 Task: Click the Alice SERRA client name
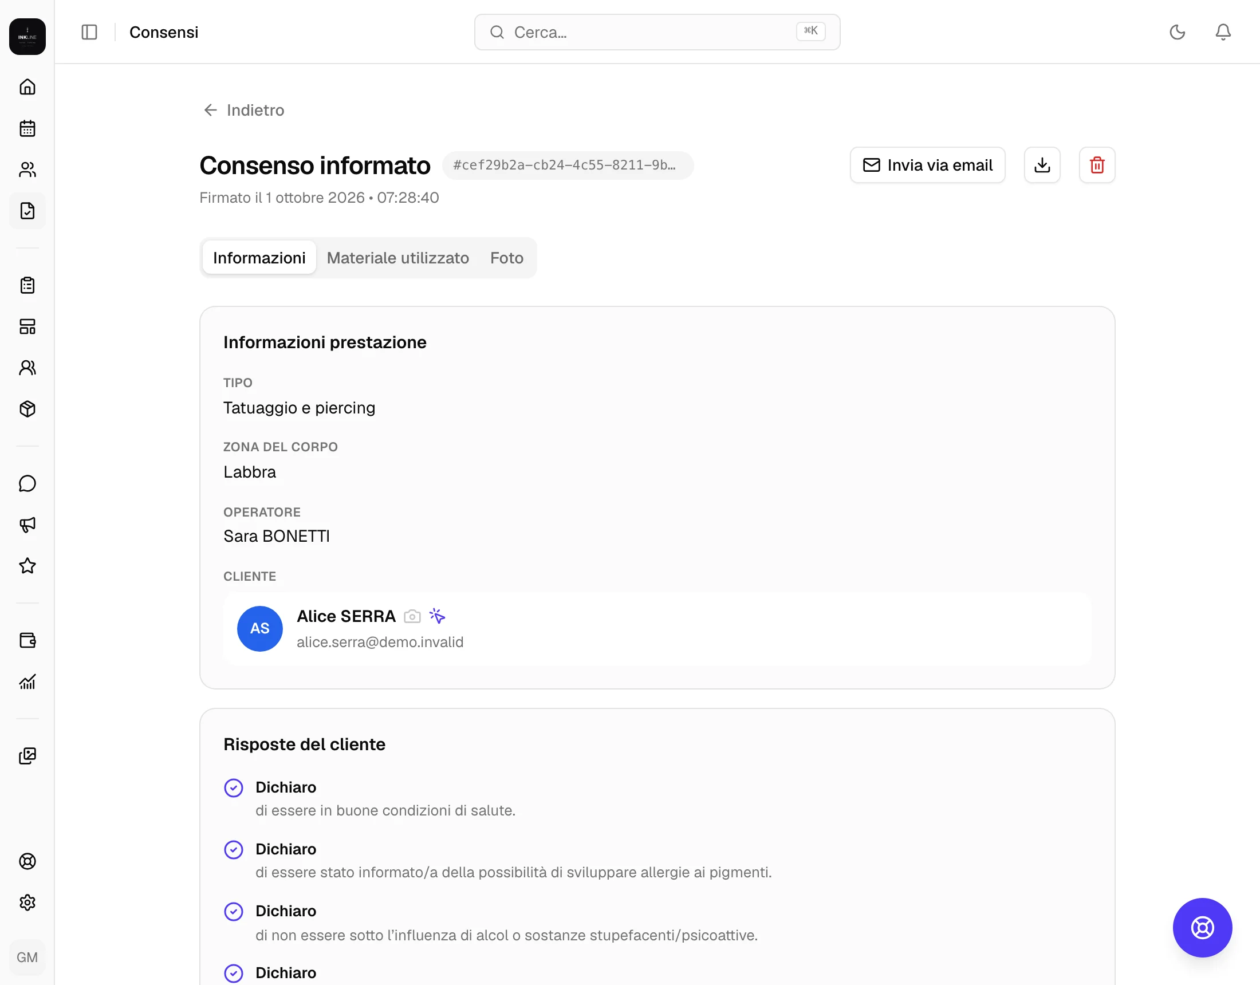tap(346, 616)
